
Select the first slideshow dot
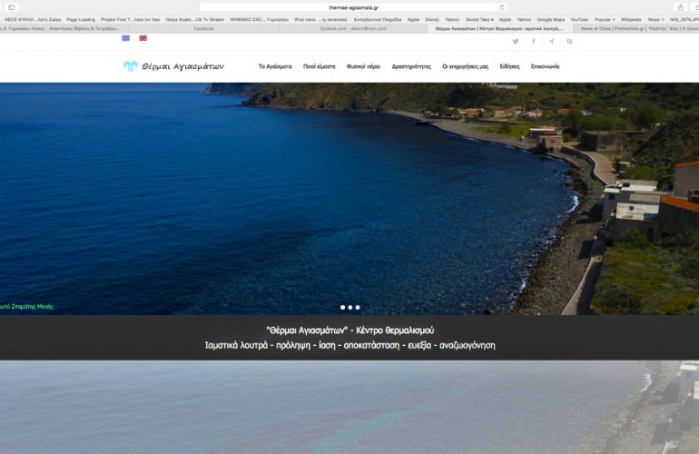[342, 307]
